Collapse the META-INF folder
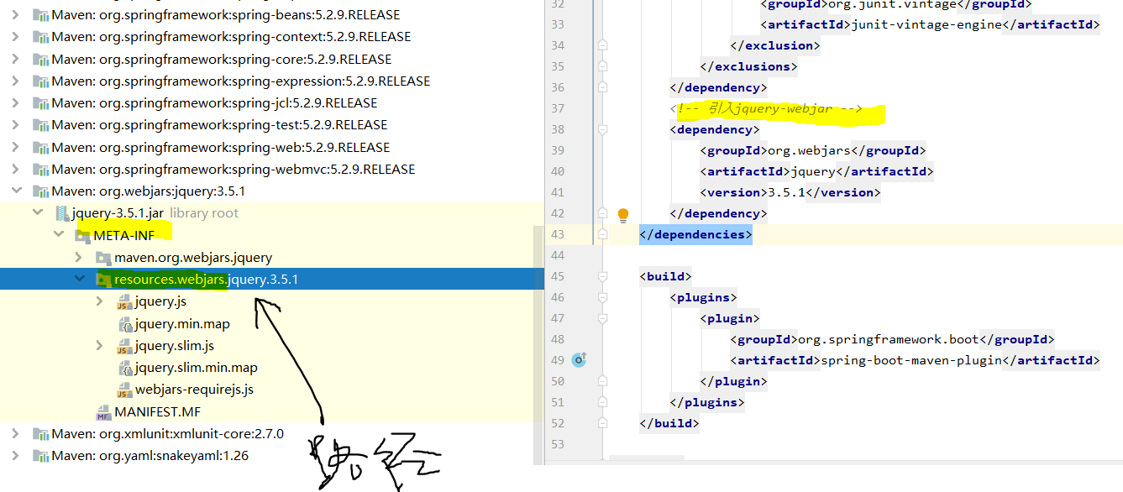The height and width of the screenshot is (492, 1123). (59, 235)
